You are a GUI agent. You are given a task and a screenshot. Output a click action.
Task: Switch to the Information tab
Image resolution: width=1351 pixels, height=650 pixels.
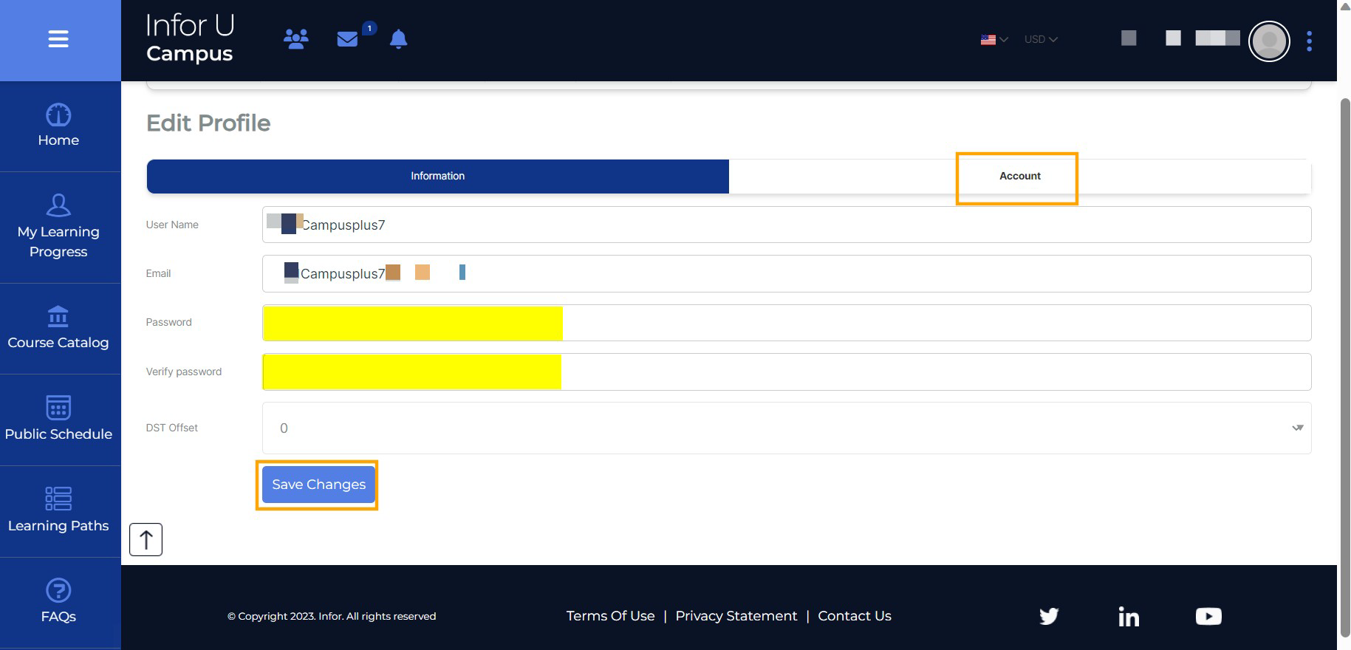click(437, 177)
